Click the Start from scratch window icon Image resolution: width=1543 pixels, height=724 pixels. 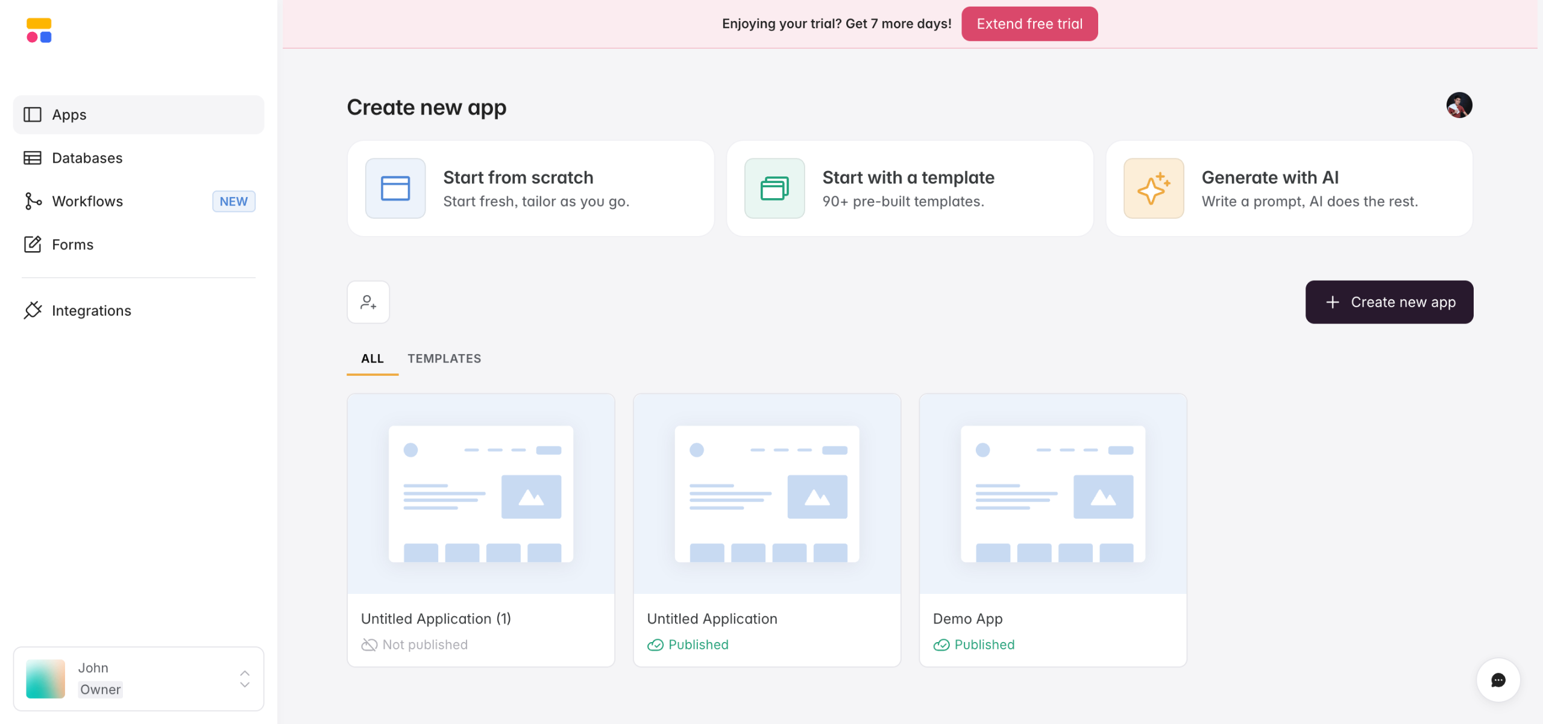tap(395, 189)
